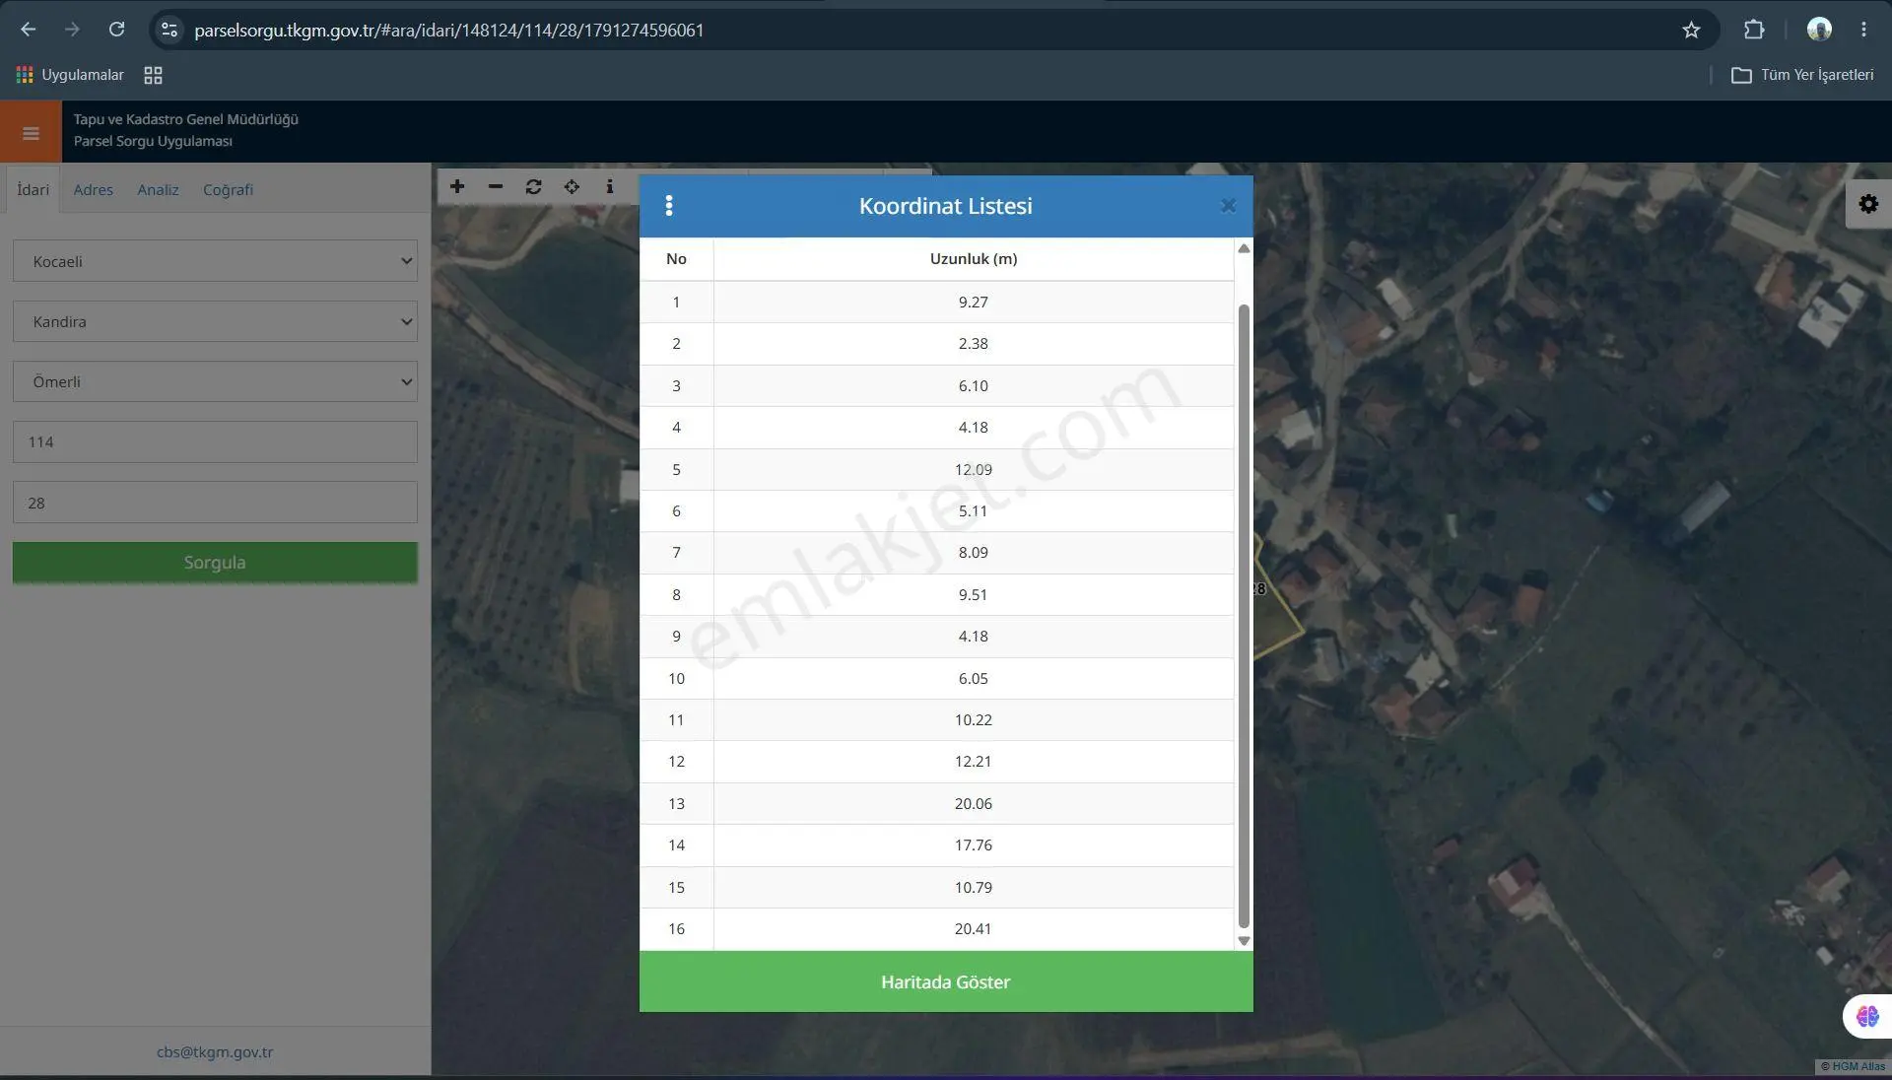
Task: Click the refresh map tool icon
Action: 534,186
